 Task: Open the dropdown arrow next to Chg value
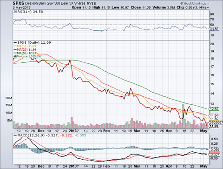[x=208, y=7]
